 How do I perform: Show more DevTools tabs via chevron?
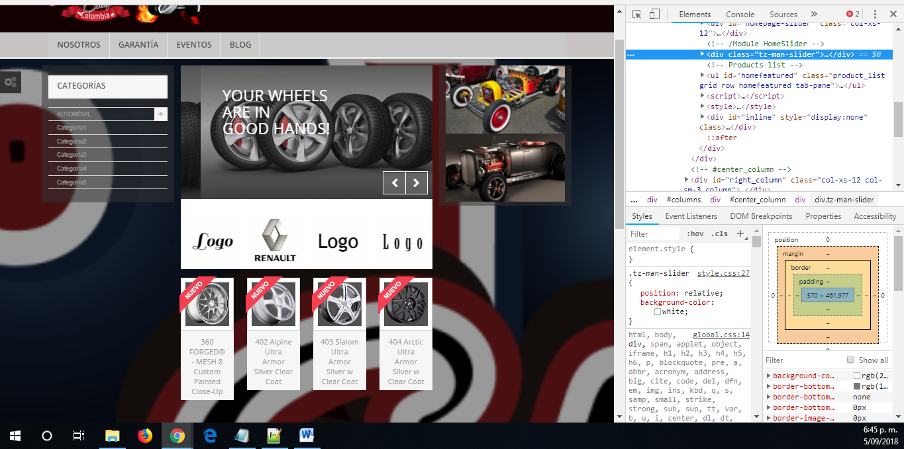click(x=814, y=15)
